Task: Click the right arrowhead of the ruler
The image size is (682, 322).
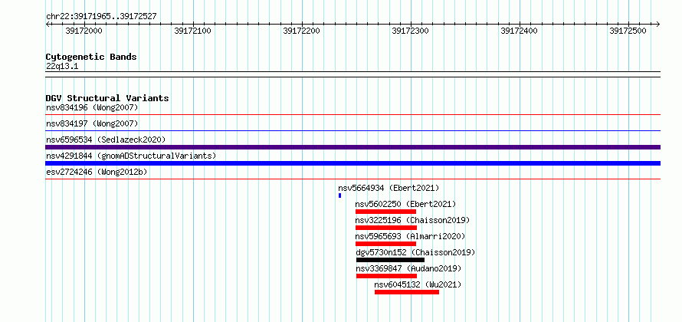Action: click(x=658, y=24)
